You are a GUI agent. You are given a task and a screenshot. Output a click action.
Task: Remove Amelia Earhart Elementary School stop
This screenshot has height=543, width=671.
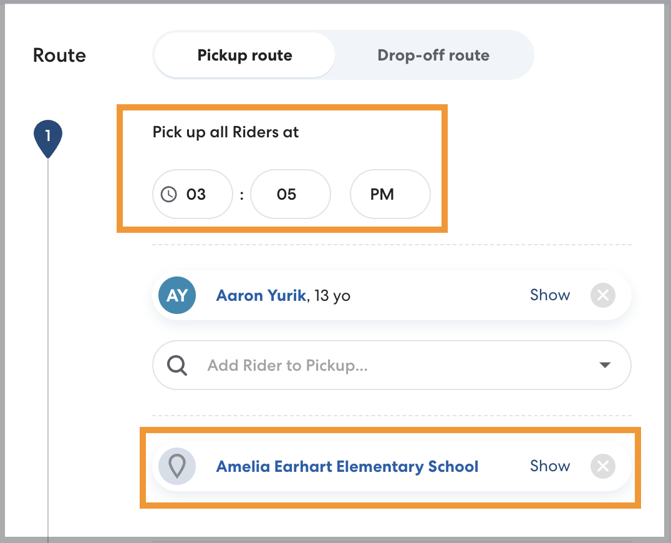[602, 466]
